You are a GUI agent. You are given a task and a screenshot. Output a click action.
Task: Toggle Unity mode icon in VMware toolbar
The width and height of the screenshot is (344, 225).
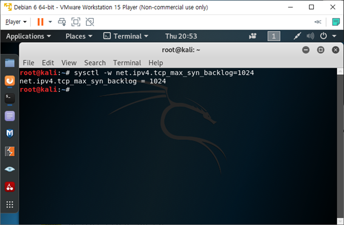[90, 22]
